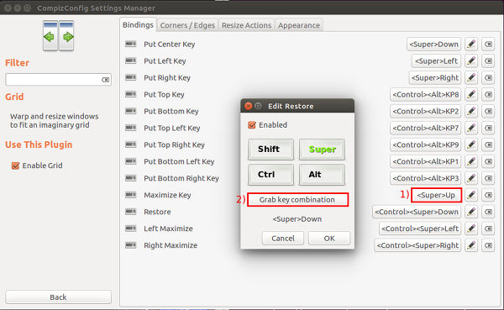The height and width of the screenshot is (310, 504).
Task: Reset the Put Left Key binding
Action: click(488, 61)
